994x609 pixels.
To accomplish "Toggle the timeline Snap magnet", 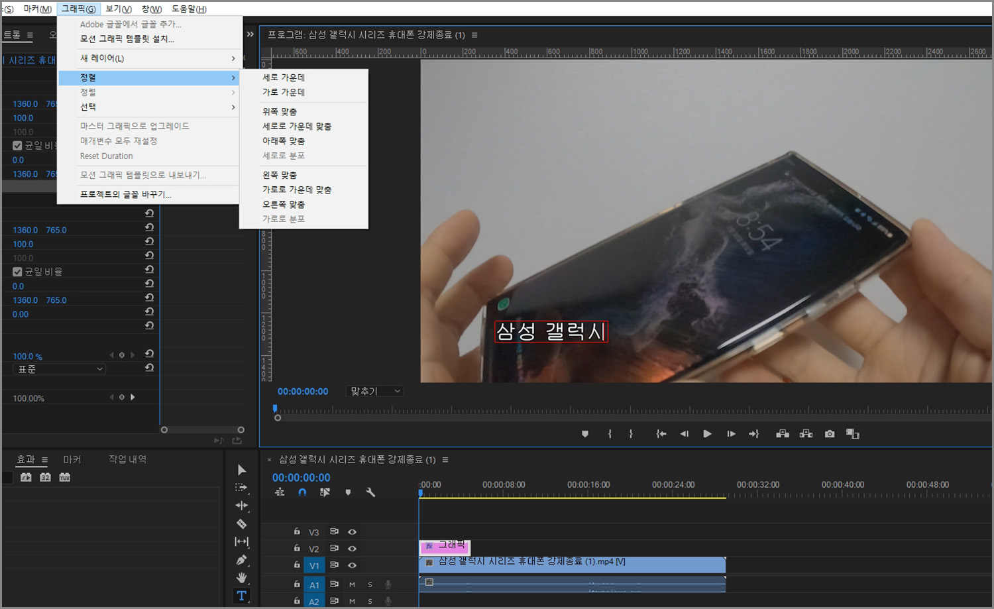I will (x=302, y=492).
